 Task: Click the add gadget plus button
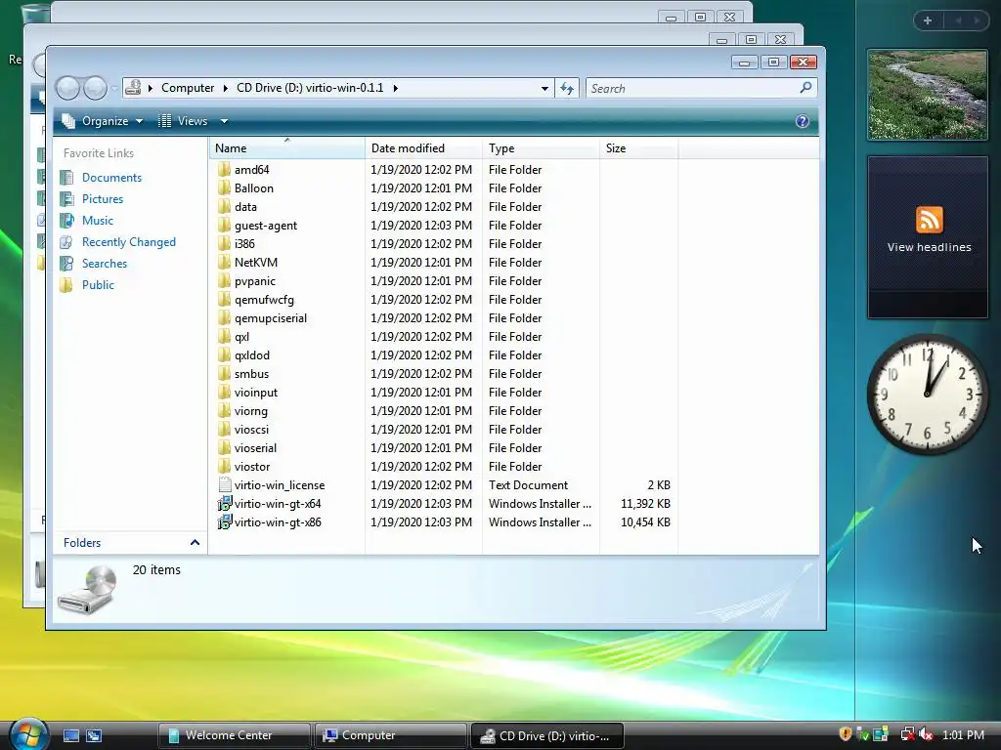(x=928, y=21)
